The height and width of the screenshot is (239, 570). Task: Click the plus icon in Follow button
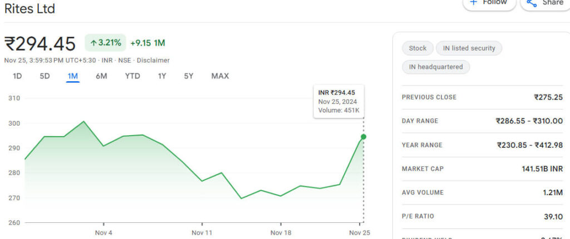click(473, 2)
